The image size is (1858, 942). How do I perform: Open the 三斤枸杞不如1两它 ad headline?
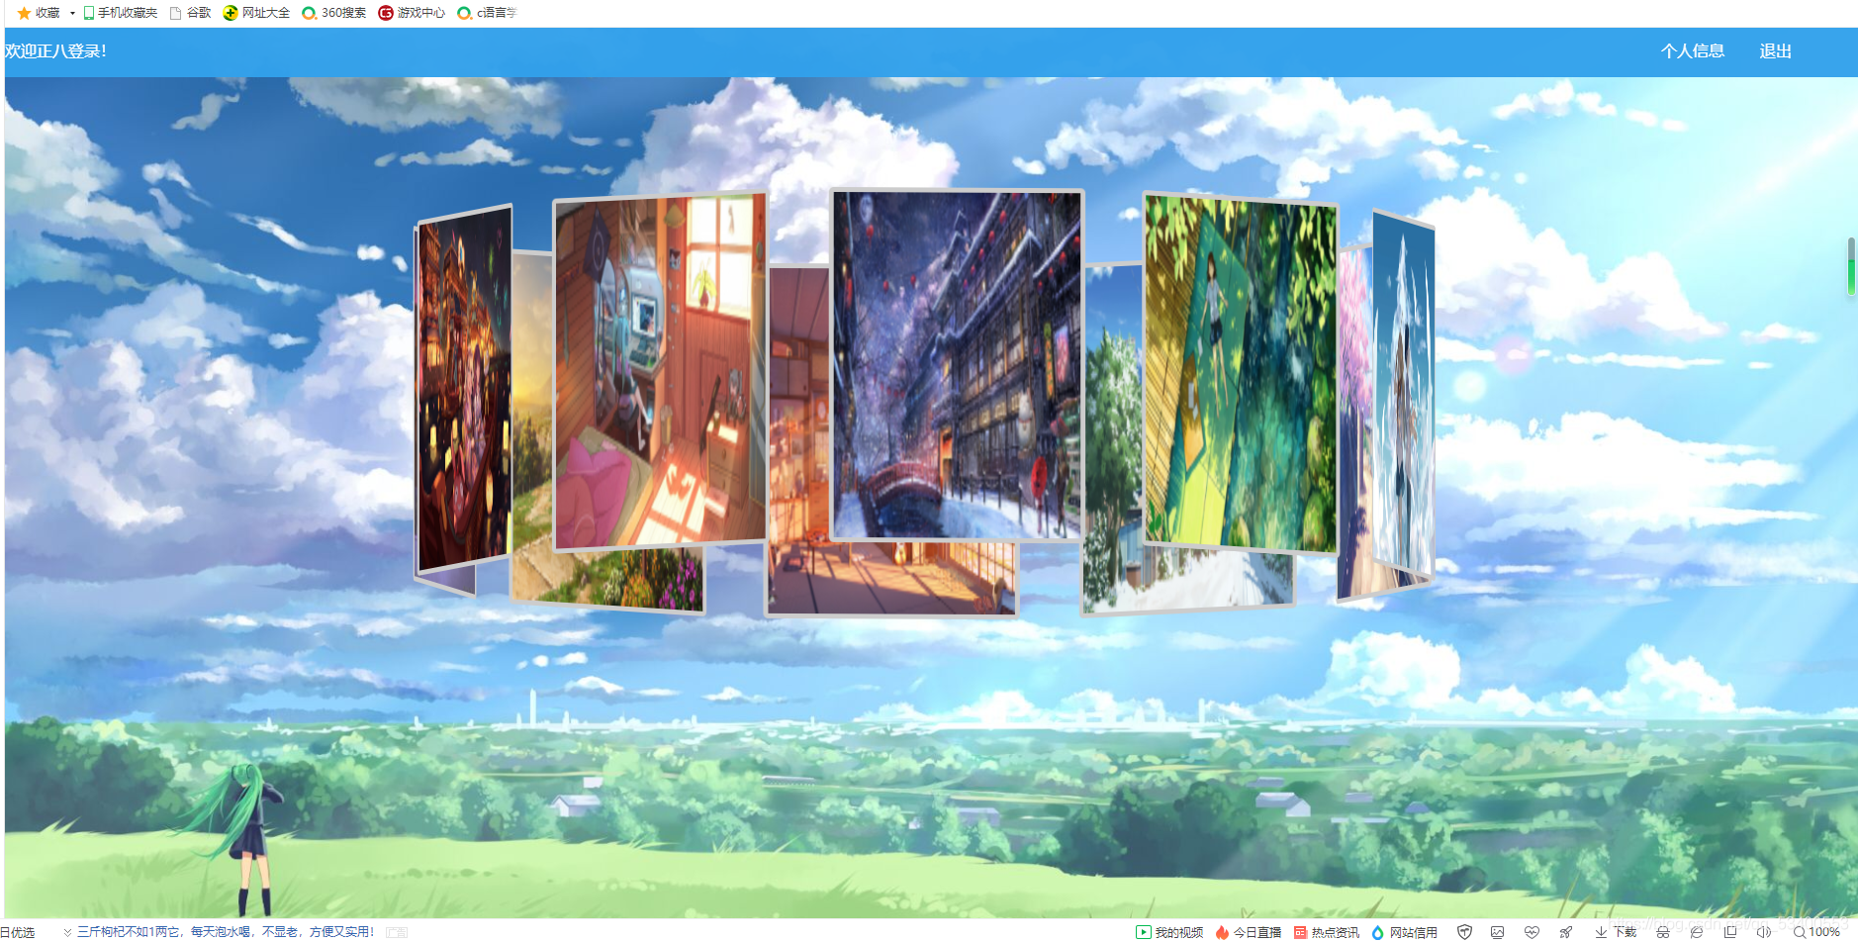click(226, 932)
